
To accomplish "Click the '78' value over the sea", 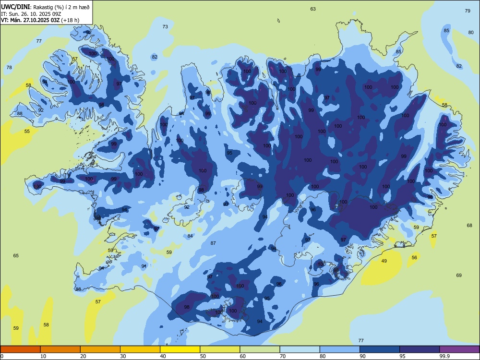I will (x=9, y=67).
